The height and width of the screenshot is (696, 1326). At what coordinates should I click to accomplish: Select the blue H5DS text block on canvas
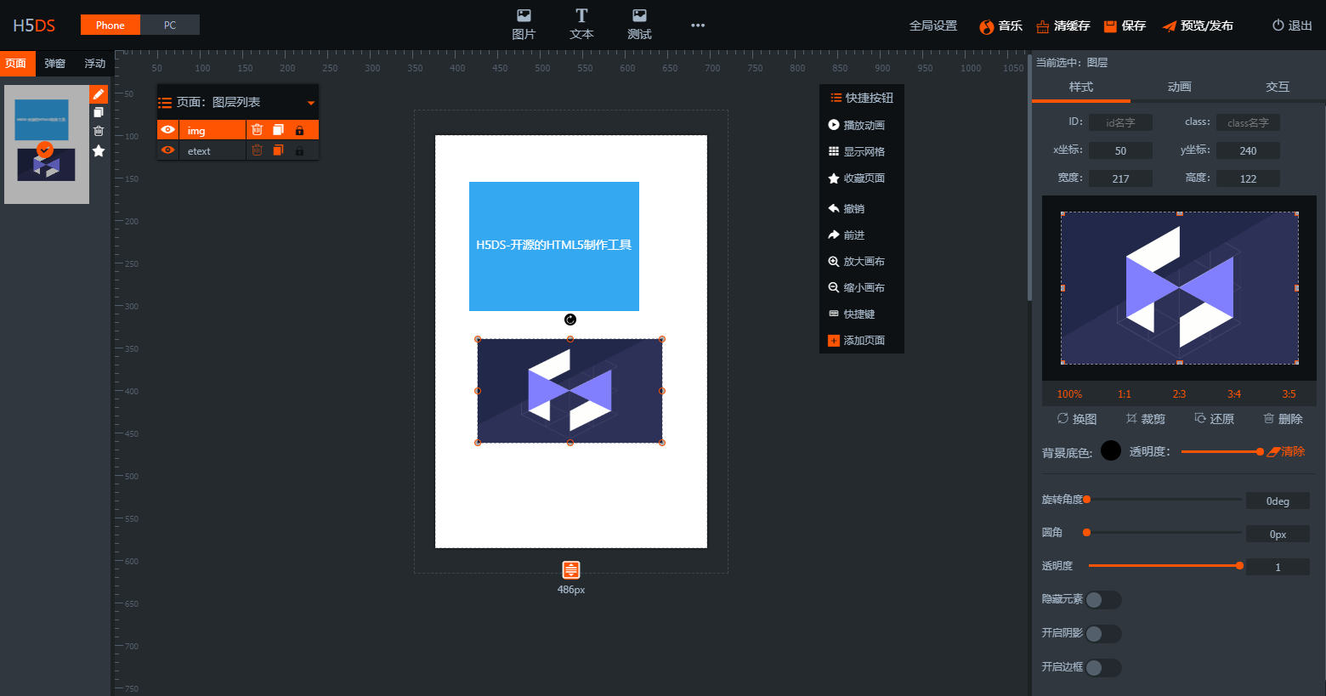(554, 246)
